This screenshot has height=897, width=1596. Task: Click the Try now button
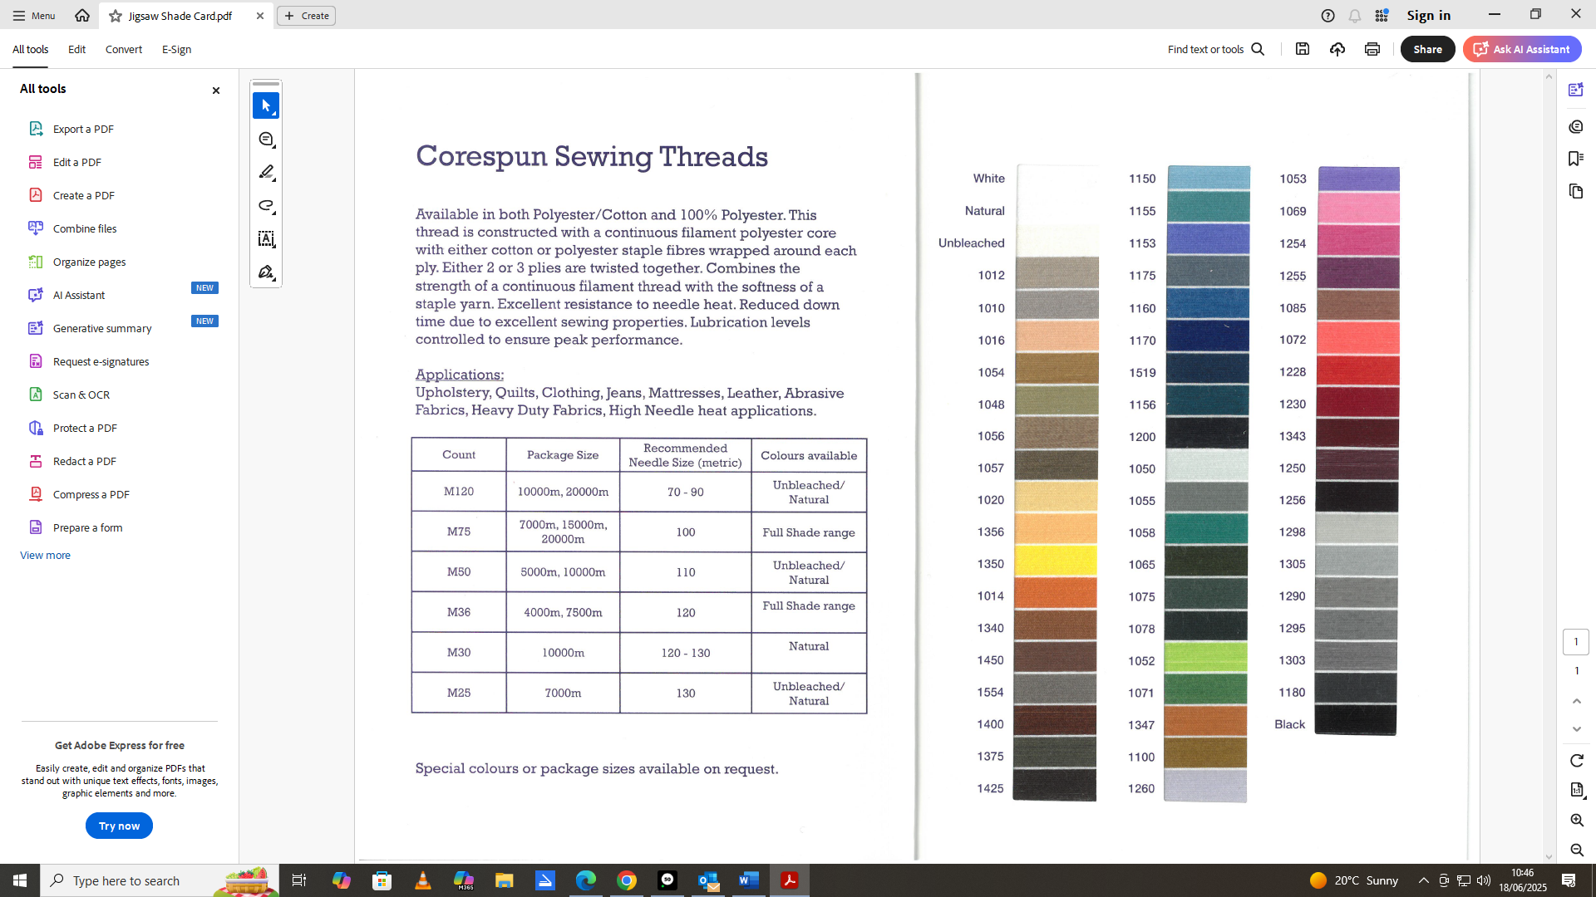point(119,826)
